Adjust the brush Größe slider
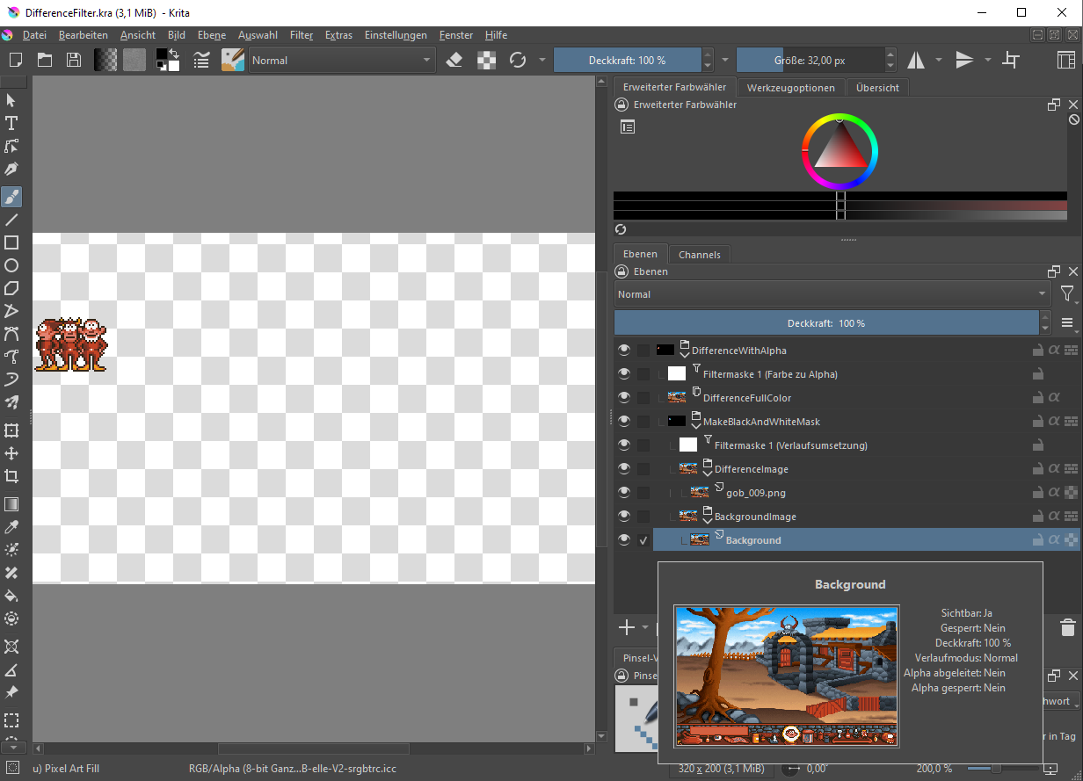Screen dimensions: 1083x781 [810, 60]
